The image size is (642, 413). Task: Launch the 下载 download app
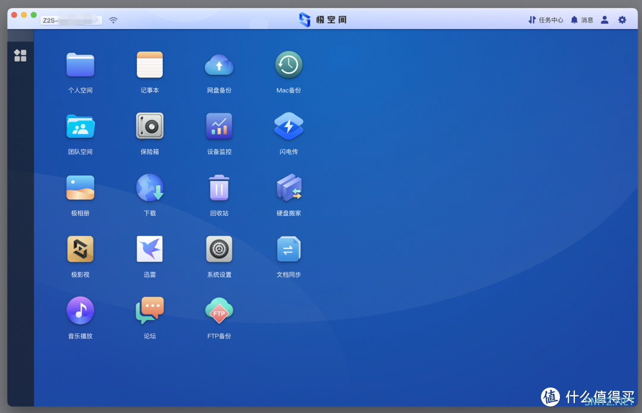click(150, 188)
